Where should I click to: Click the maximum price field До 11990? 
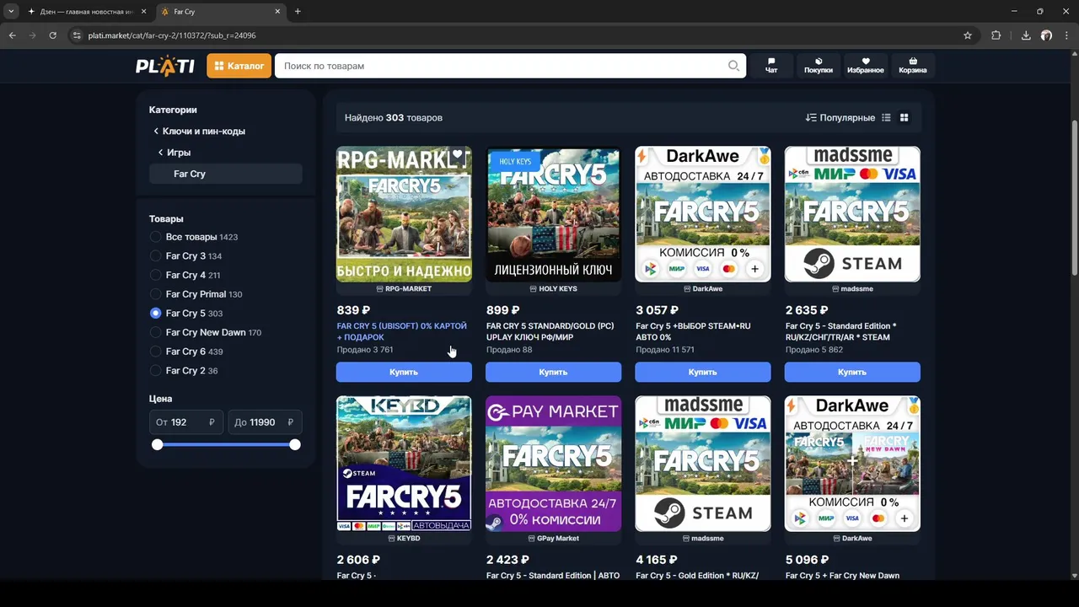tap(265, 422)
